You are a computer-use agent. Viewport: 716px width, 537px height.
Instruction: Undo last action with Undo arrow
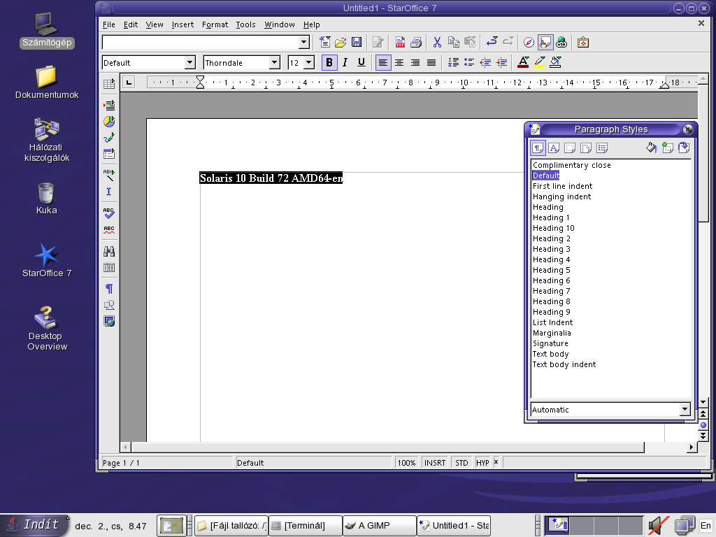point(492,43)
